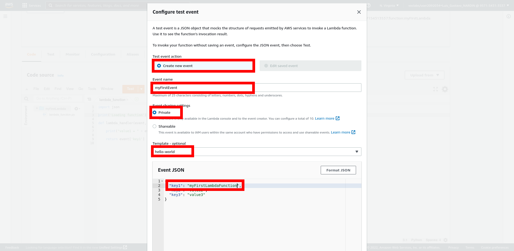Image resolution: width=514 pixels, height=251 pixels.
Task: Expand the N. Virginia region dropdown
Action: coord(389,5)
